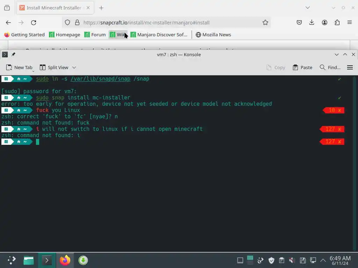
Task: Click 'sudo snap install mc-installer' command
Action: (83, 98)
